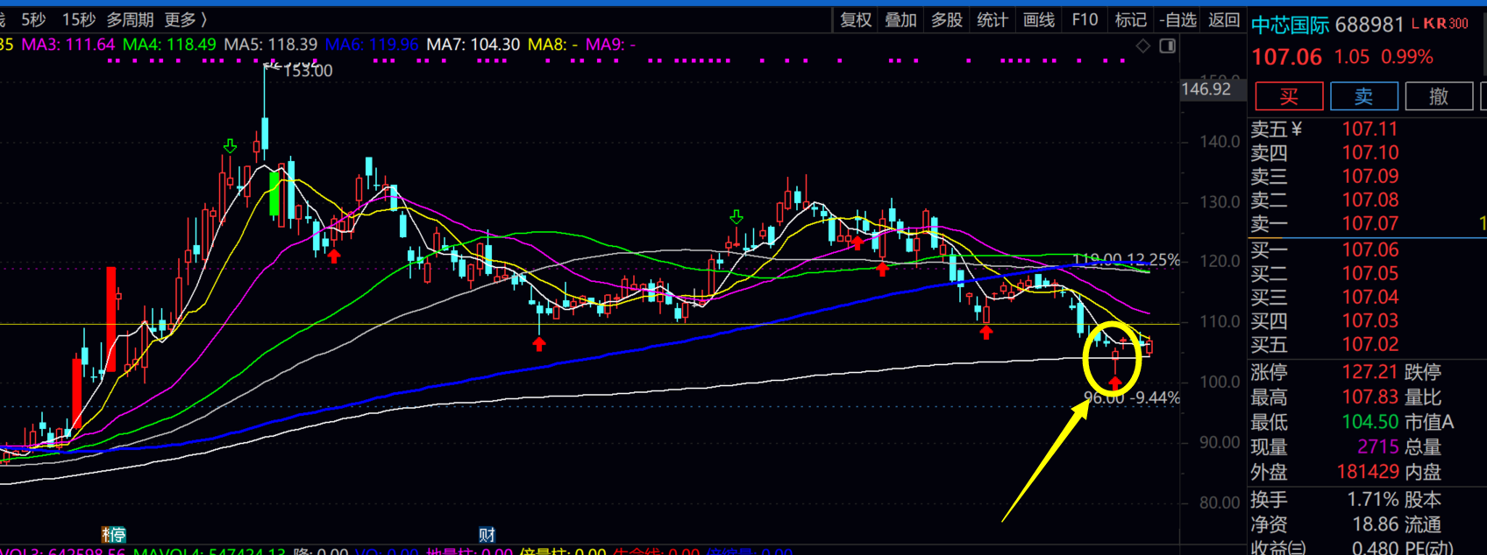The height and width of the screenshot is (555, 1487).
Task: Toggle -自选 to remove from watchlist
Action: [x=1178, y=19]
